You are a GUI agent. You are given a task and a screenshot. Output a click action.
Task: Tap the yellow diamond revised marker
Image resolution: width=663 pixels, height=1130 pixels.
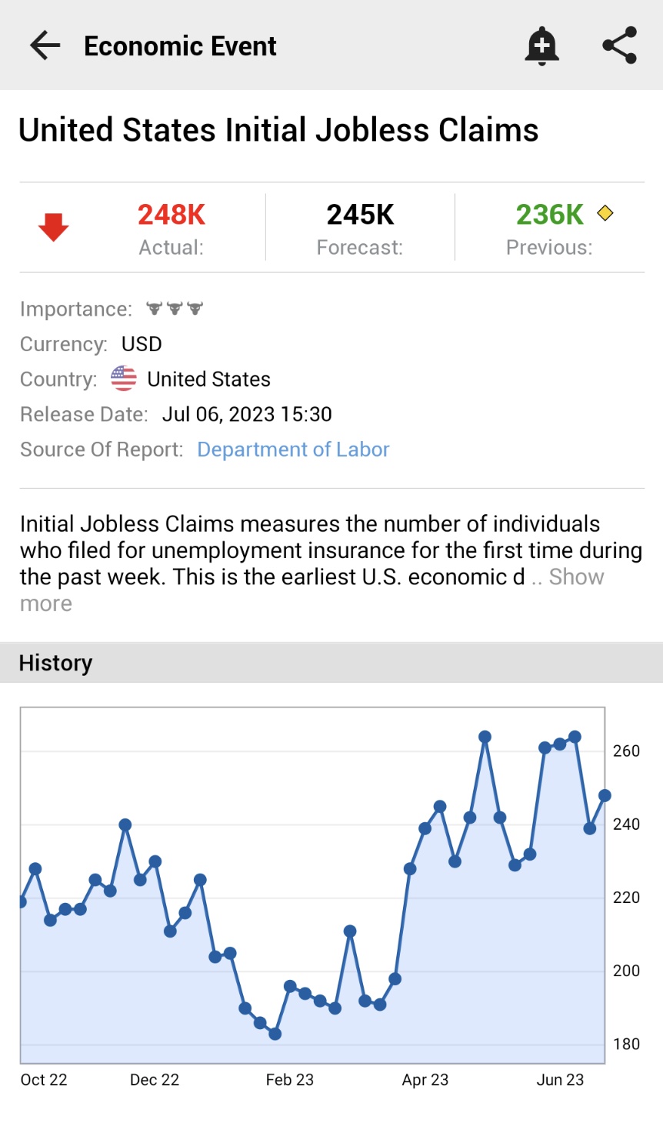click(x=605, y=213)
